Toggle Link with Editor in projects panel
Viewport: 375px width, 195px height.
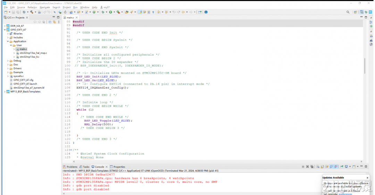(x=54, y=22)
